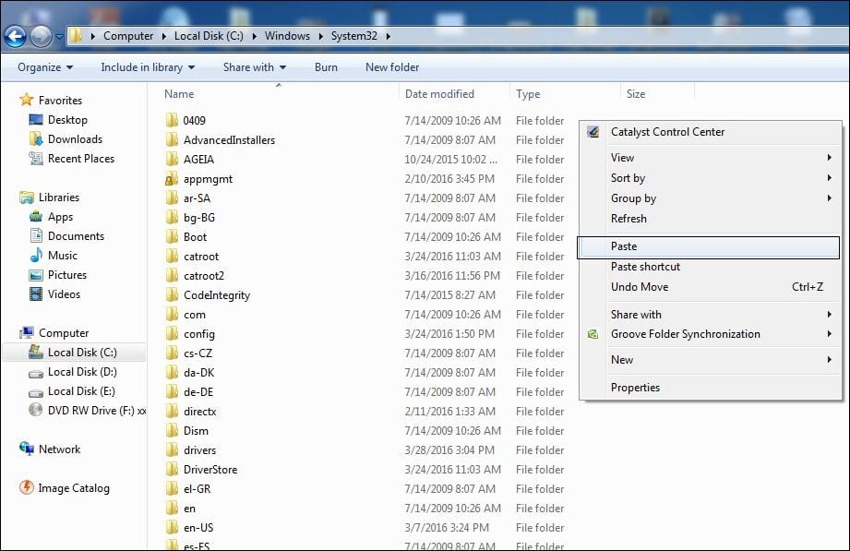Click the folder icon in address bar
Screen dimensions: 850x551
pos(76,36)
